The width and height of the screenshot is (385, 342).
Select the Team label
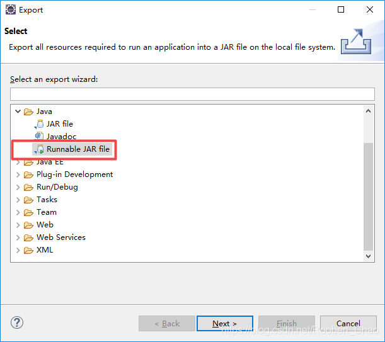coord(47,212)
